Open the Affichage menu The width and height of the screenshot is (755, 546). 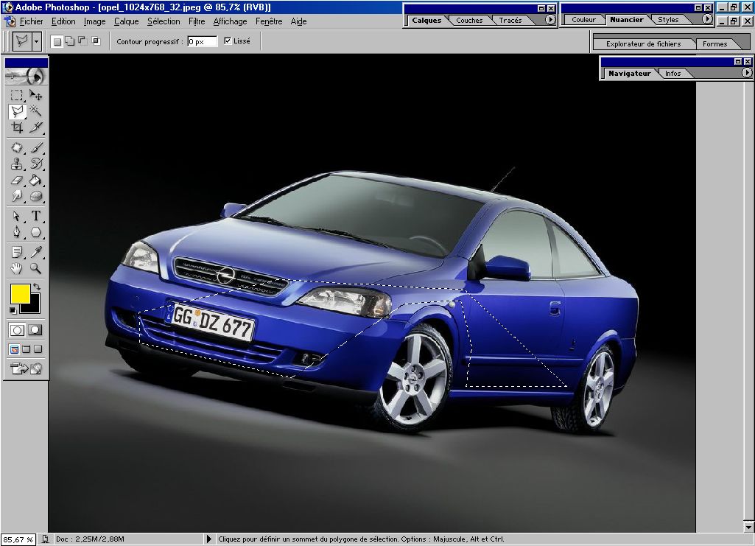(230, 21)
